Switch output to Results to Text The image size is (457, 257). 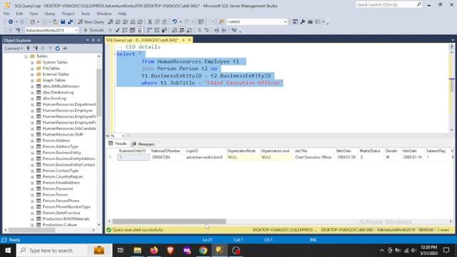[174, 30]
